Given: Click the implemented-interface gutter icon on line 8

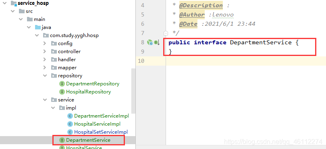Looking at the screenshot, I should click(x=157, y=43).
